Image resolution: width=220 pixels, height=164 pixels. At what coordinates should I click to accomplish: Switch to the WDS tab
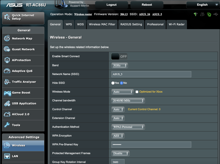[80, 24]
